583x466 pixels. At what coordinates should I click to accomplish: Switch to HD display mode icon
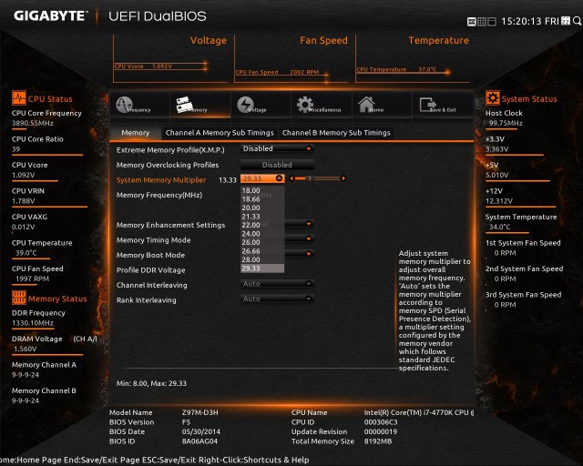[472, 22]
